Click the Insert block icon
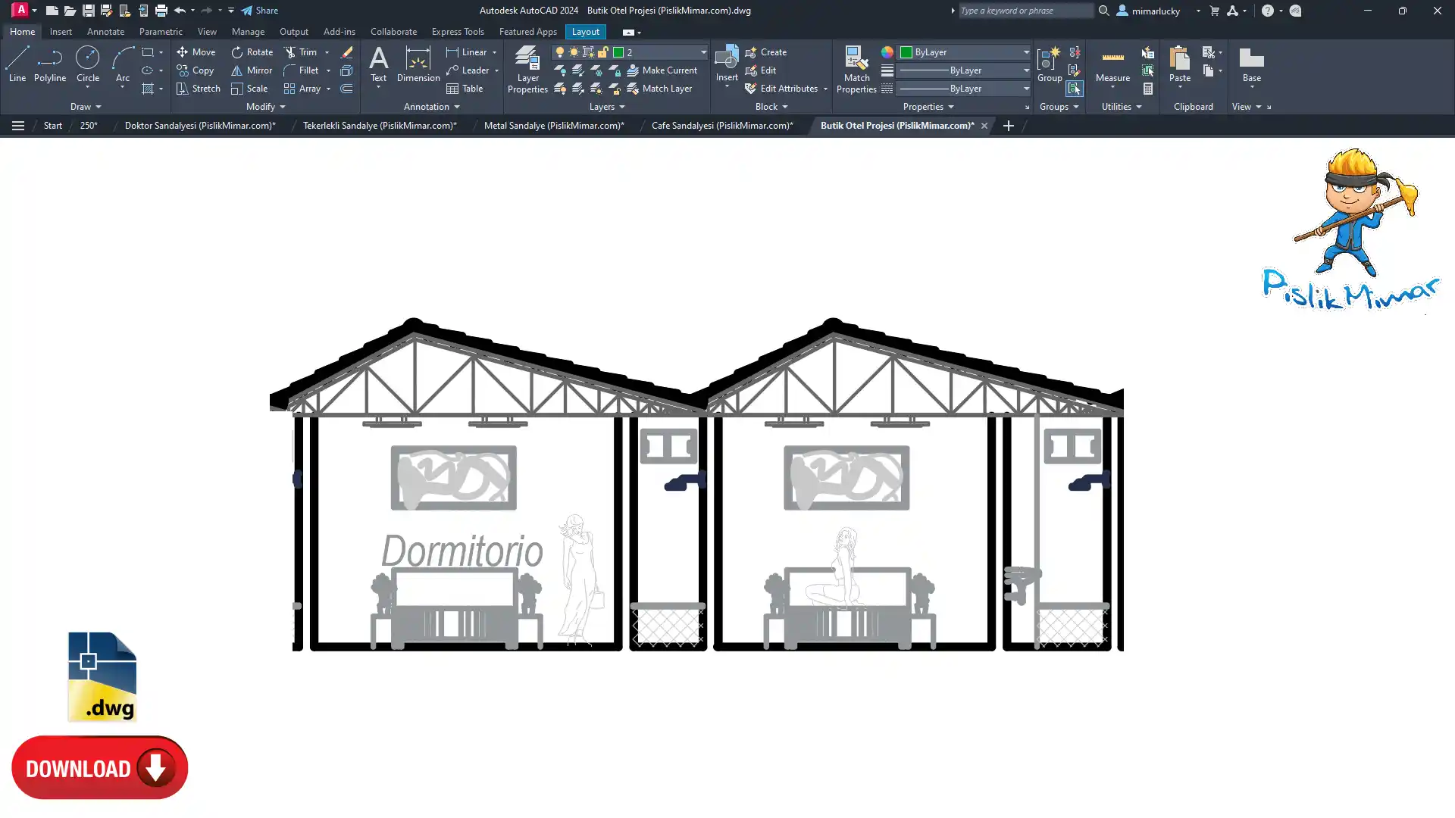 pos(726,59)
